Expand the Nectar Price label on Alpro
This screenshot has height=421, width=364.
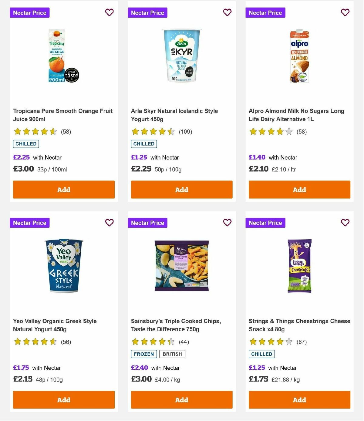pos(265,12)
